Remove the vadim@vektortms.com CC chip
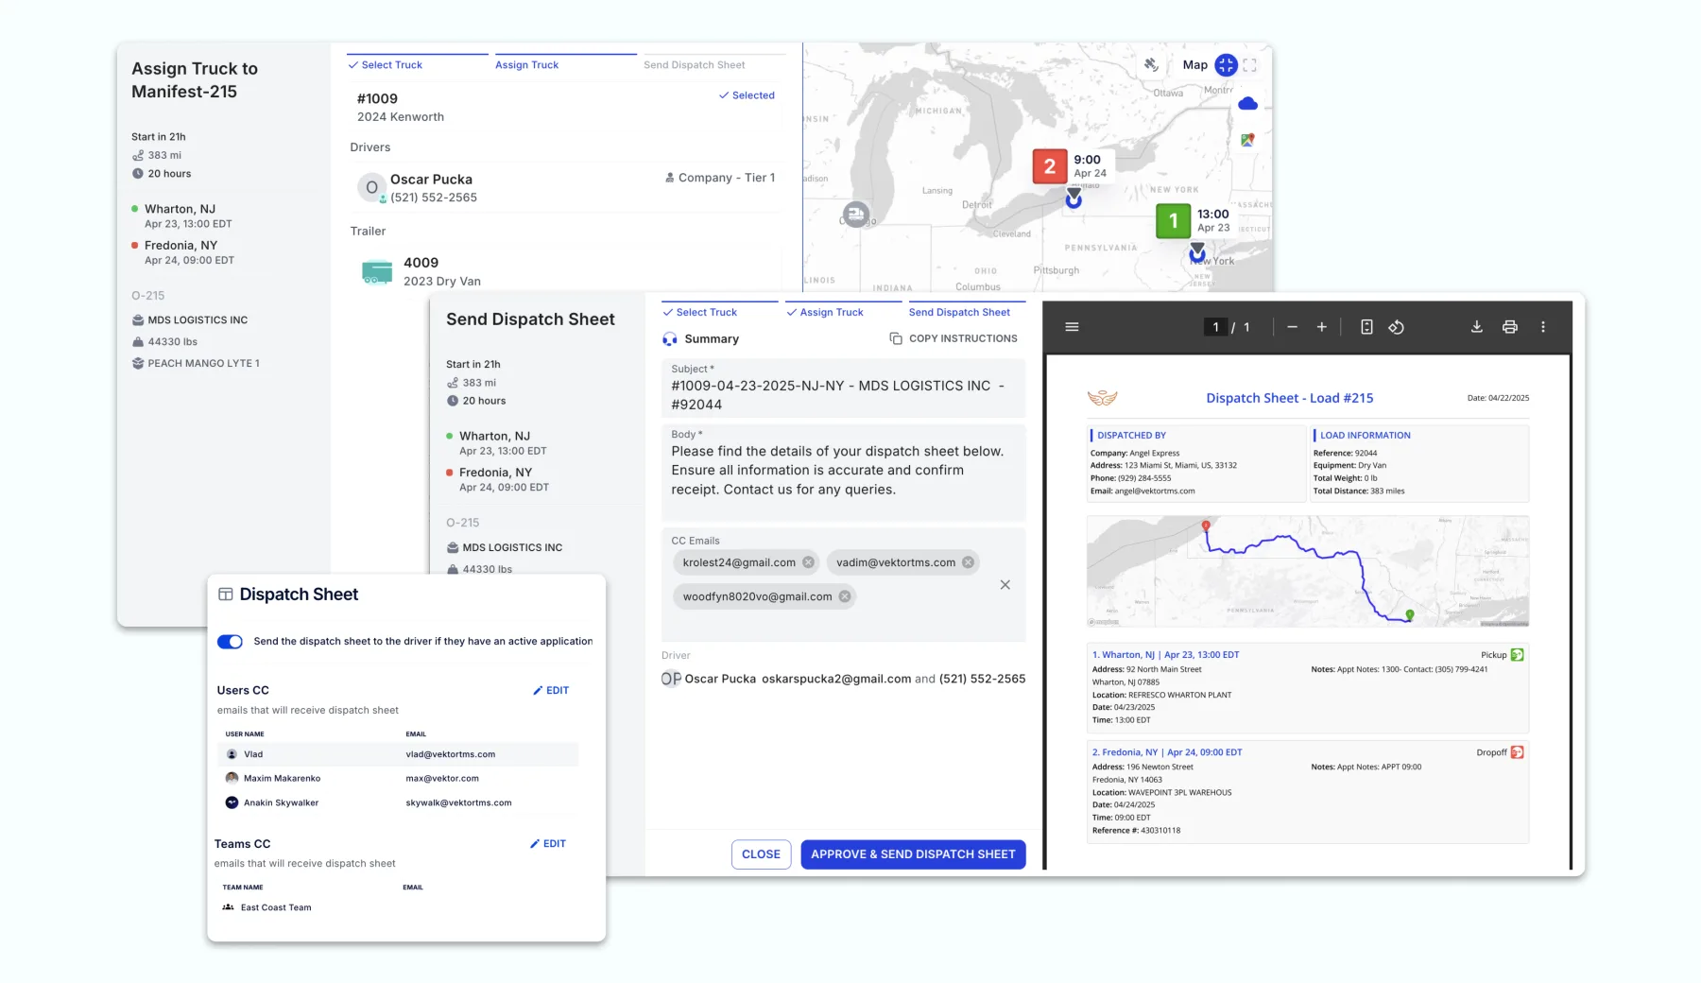1701x983 pixels. 968,562
